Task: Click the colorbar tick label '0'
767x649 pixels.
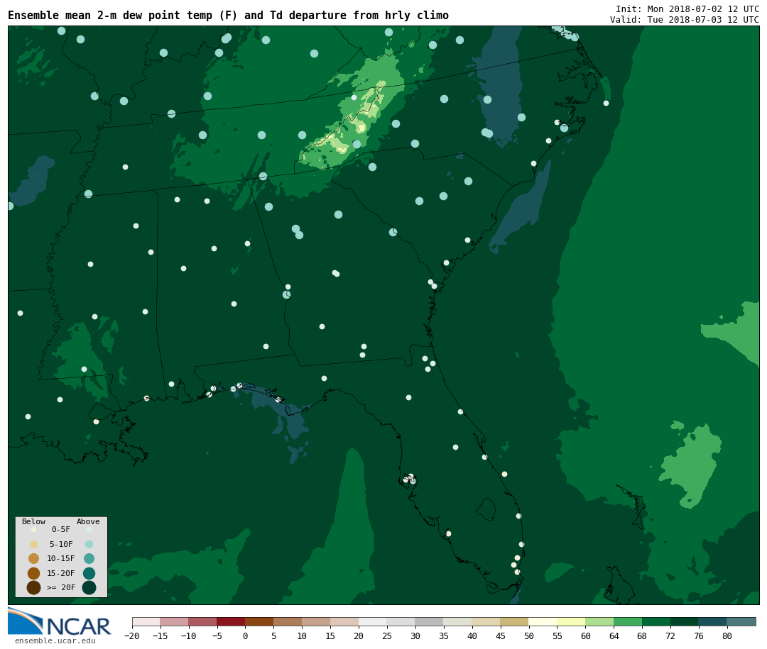Action: pos(245,636)
